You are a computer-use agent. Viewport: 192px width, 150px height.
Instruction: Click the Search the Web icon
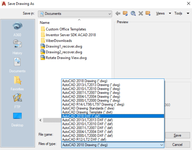click(133, 13)
